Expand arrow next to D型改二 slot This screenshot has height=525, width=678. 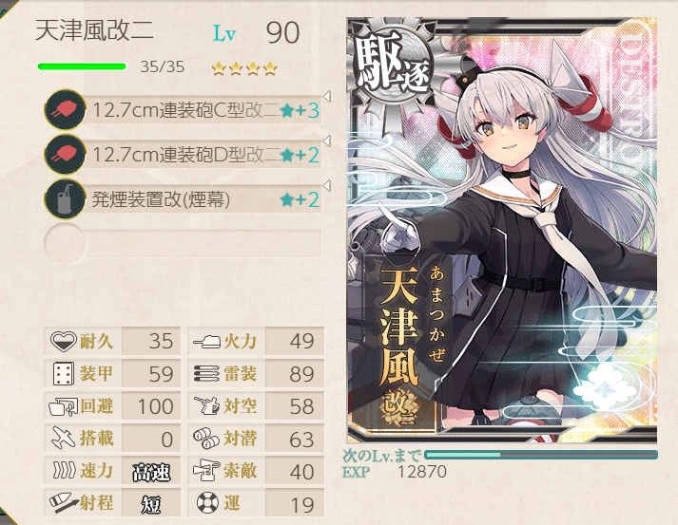click(327, 141)
